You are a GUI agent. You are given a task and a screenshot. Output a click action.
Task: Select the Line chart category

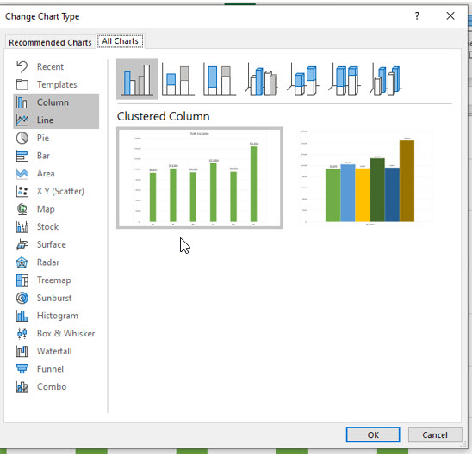(x=56, y=120)
